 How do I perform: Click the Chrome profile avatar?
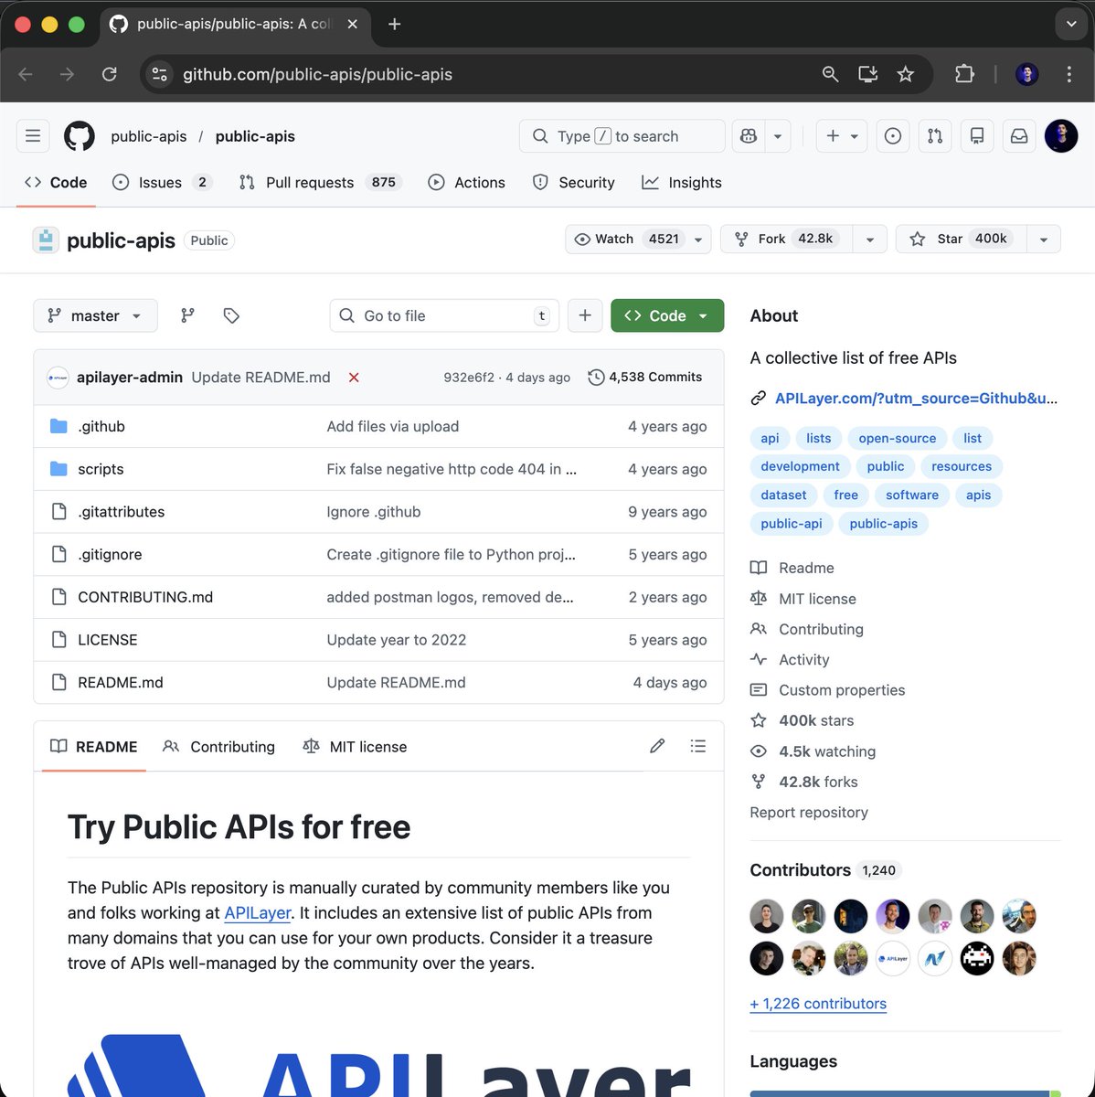[1026, 74]
